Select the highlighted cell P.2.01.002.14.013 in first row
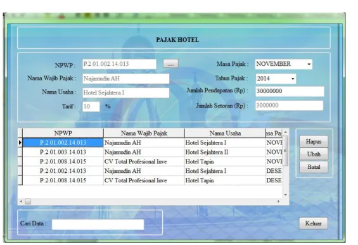The width and height of the screenshot is (358, 245). pos(63,143)
